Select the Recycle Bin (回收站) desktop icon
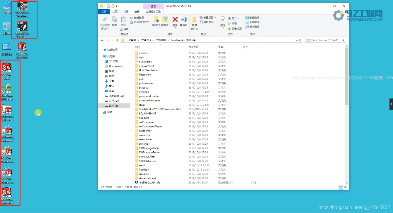This screenshot has height=213, width=393. [x=6, y=28]
